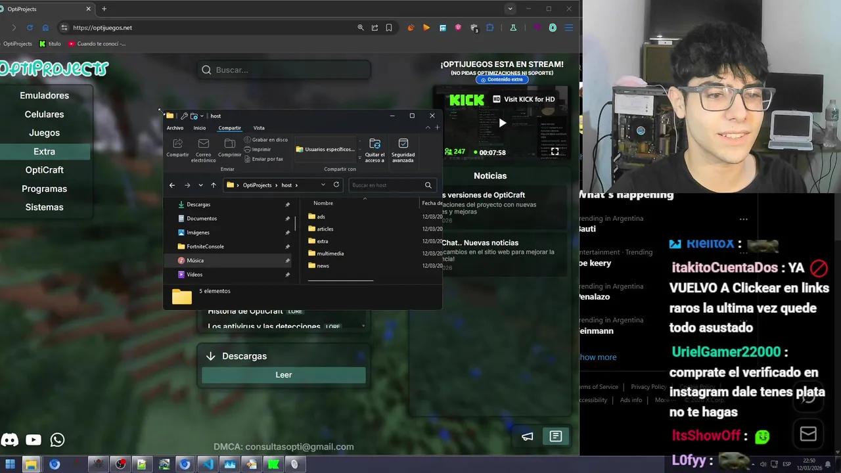The width and height of the screenshot is (841, 473).
Task: Open Sistemas category on site
Action: [x=45, y=207]
